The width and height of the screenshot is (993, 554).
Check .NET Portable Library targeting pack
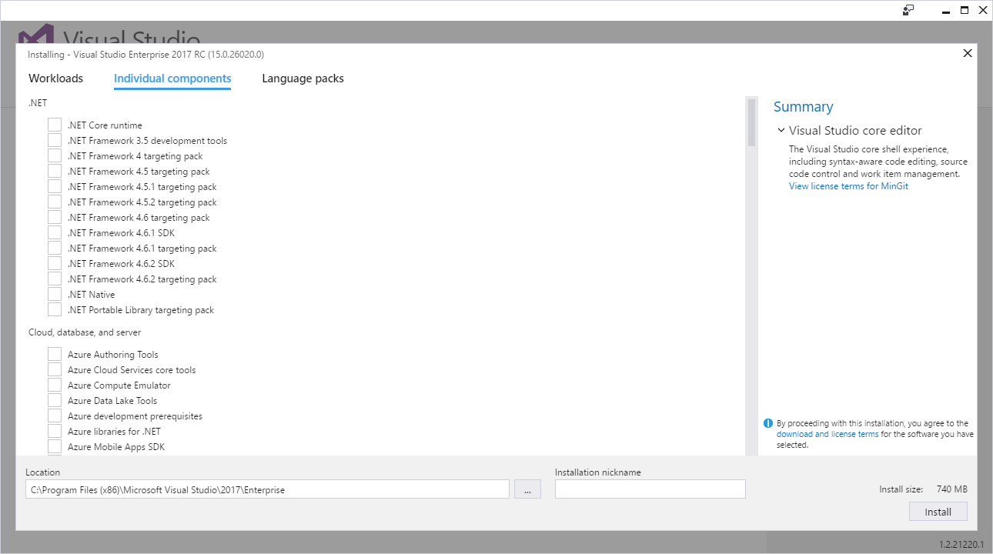(55, 309)
